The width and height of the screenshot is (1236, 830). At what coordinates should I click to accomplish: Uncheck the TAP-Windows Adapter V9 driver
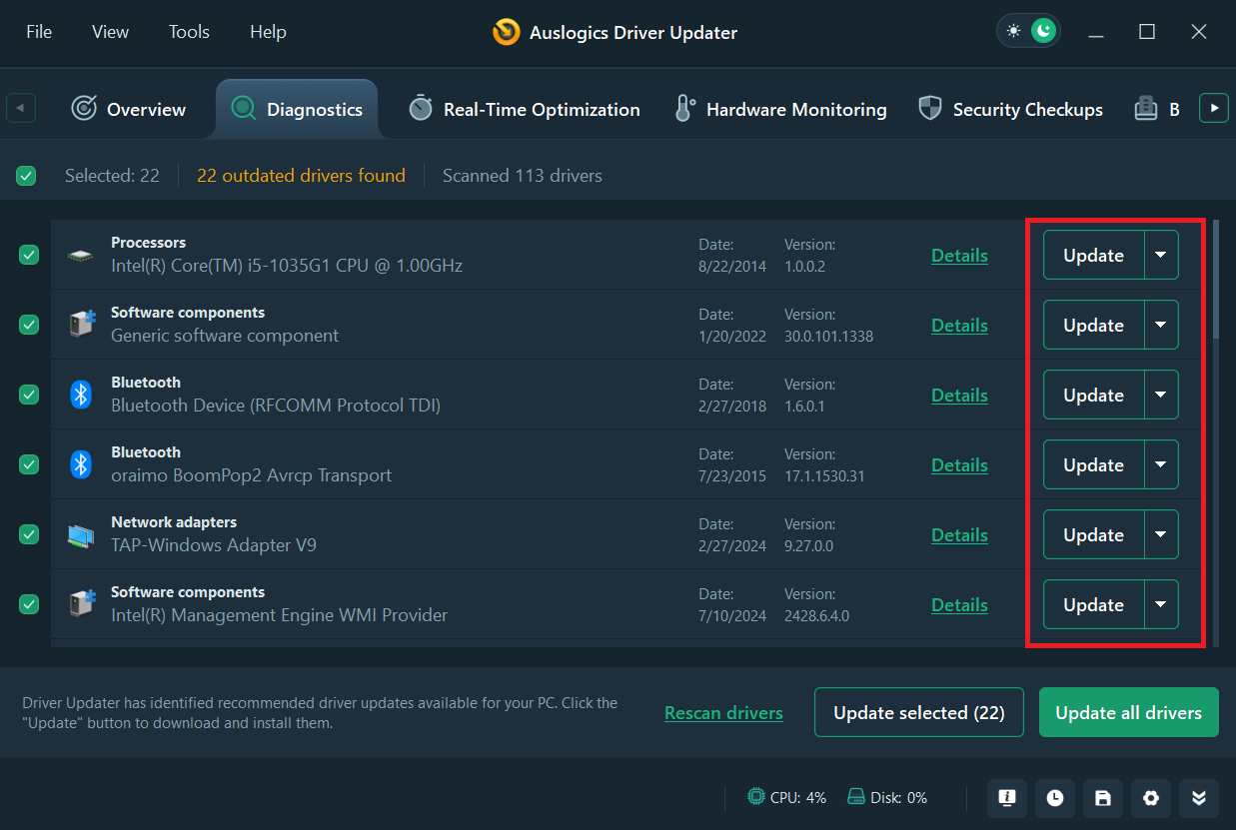click(29, 534)
